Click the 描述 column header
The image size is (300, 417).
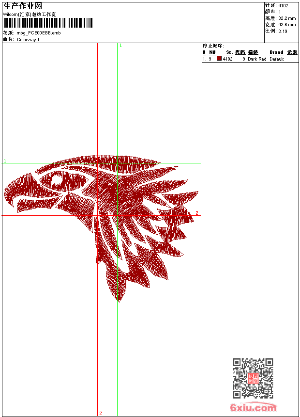253,52
